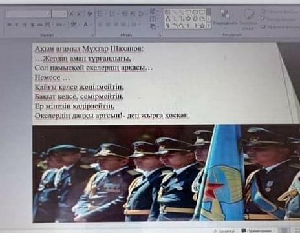Select the oval shape in gallery
Viewport: 300px width, 233px height.
point(195,12)
